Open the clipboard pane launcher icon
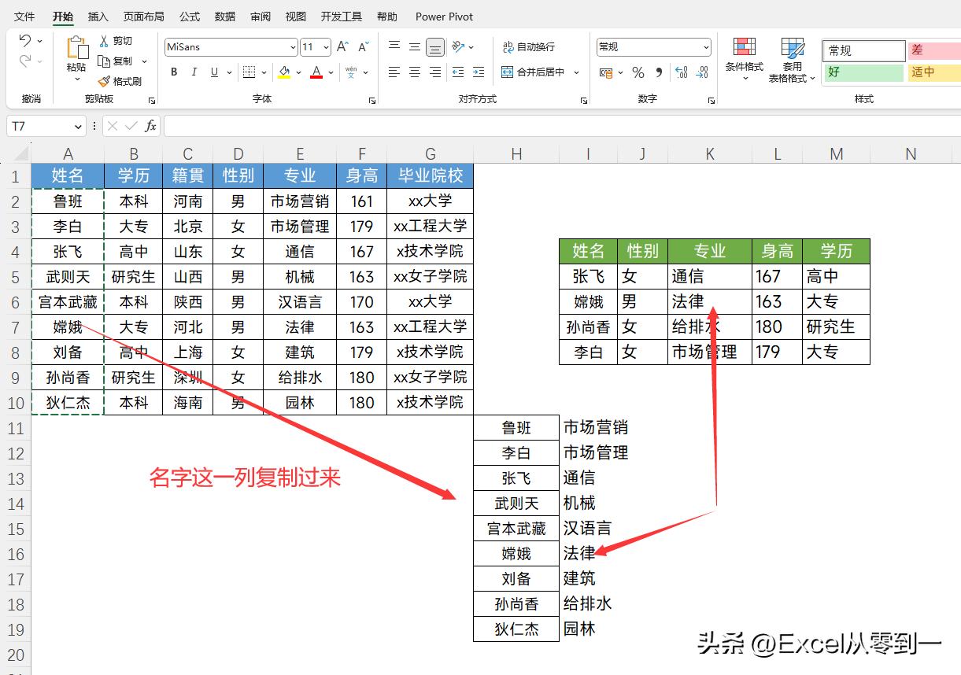This screenshot has width=961, height=675. click(152, 101)
